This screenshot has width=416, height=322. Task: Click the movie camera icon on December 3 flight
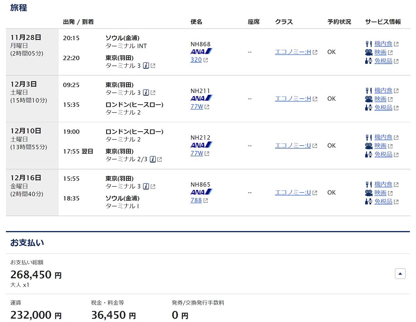coord(369,99)
